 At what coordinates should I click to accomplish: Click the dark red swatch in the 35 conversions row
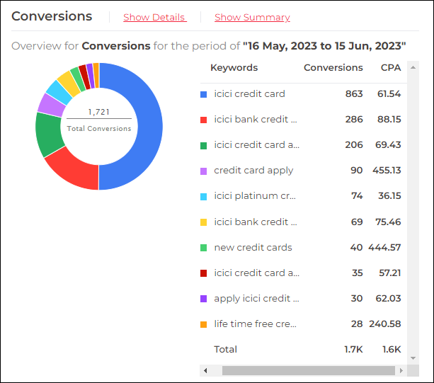tap(203, 273)
